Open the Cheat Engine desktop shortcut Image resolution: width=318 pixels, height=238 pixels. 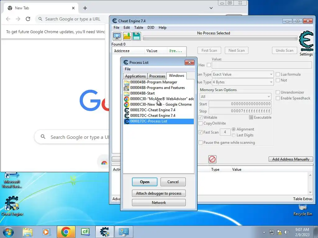[x=12, y=206]
